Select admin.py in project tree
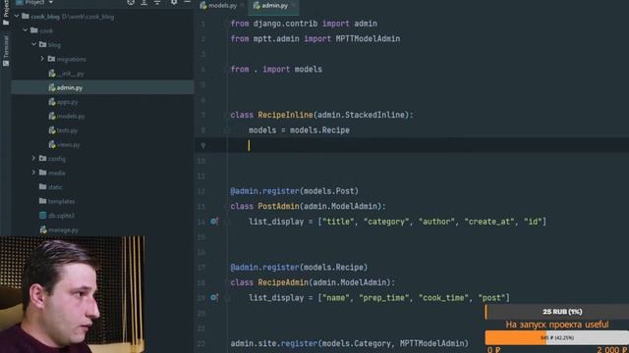This screenshot has height=353, width=629. click(x=102, y=87)
